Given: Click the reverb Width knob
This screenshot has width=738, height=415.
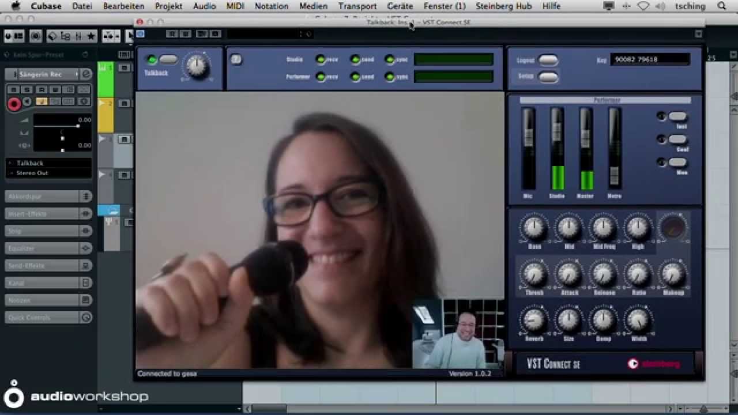Looking at the screenshot, I should (x=638, y=319).
